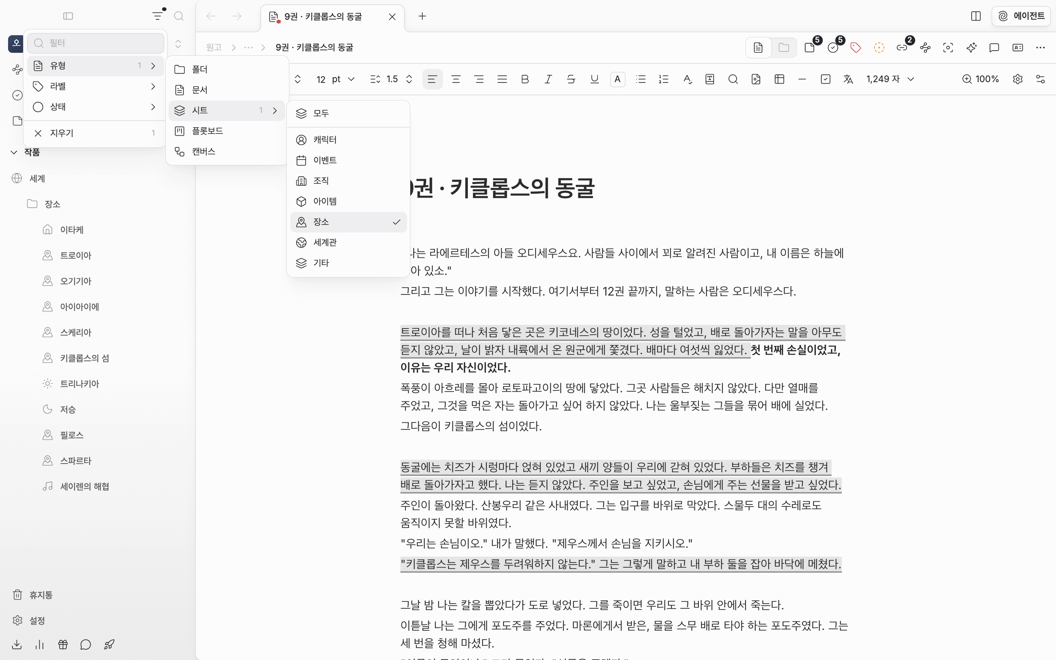Choose 플롯보드 type filter
The width and height of the screenshot is (1056, 660).
[x=227, y=131]
